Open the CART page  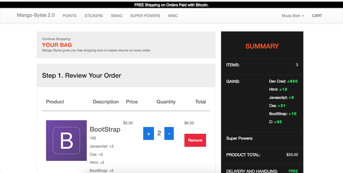point(317,16)
